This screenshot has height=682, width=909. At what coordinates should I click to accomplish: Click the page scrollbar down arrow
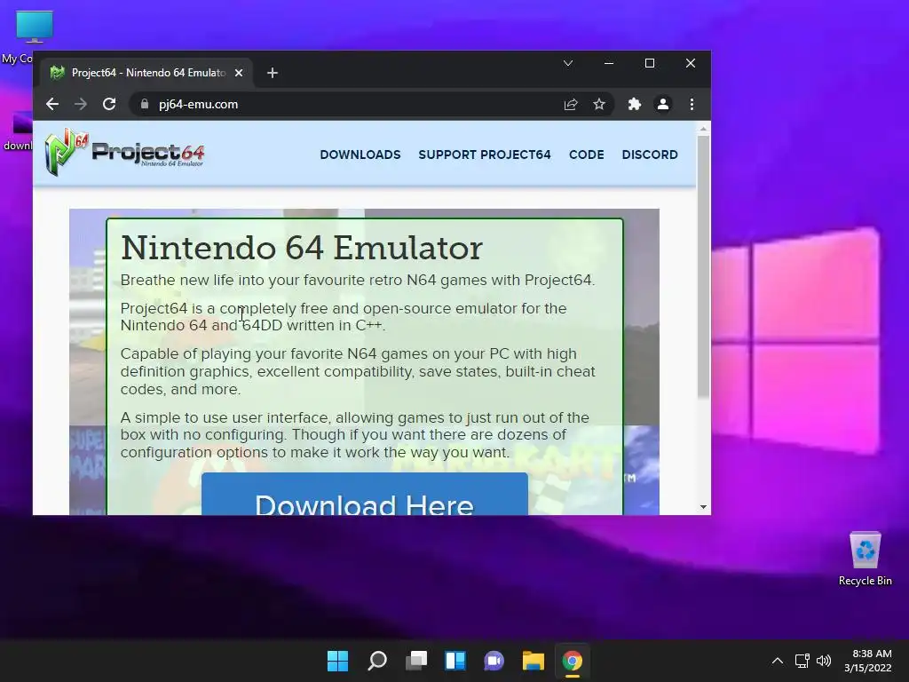click(x=703, y=507)
